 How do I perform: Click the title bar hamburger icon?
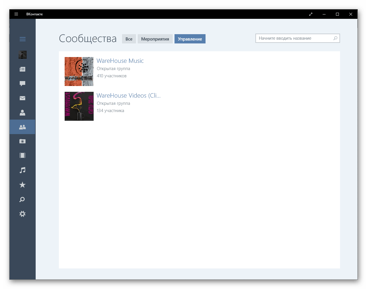16,14
